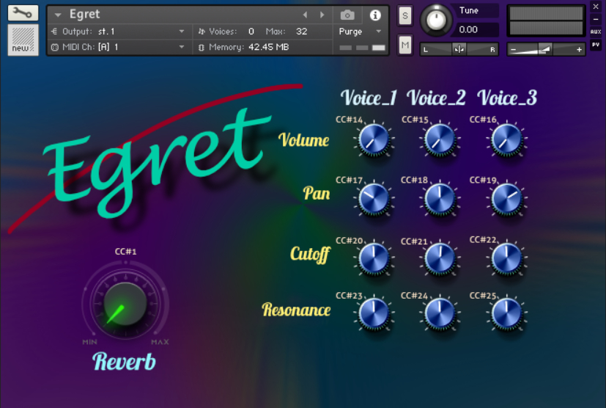Click the output level meter display
The width and height of the screenshot is (606, 408).
click(546, 21)
